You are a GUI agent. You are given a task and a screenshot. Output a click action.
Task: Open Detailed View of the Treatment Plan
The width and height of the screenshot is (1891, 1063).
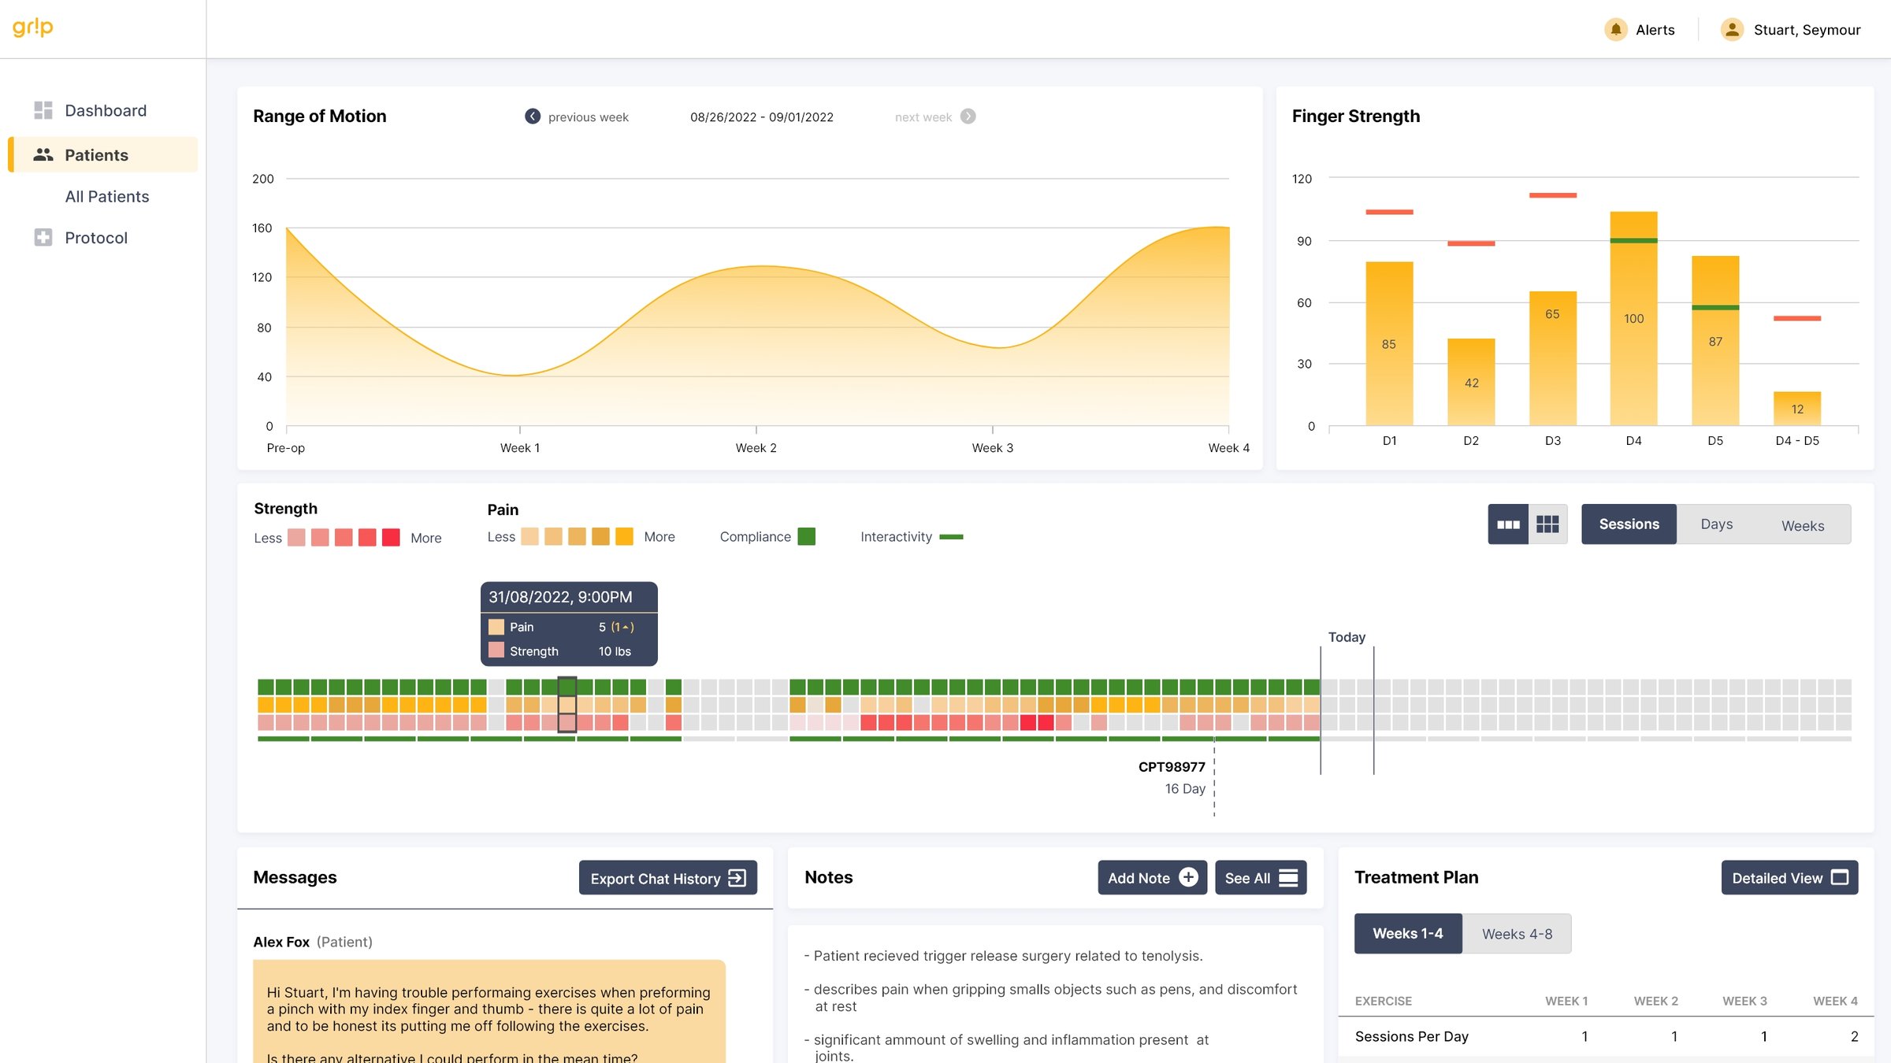(x=1789, y=877)
